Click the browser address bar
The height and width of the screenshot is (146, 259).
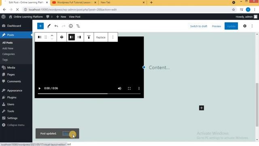click(x=129, y=10)
